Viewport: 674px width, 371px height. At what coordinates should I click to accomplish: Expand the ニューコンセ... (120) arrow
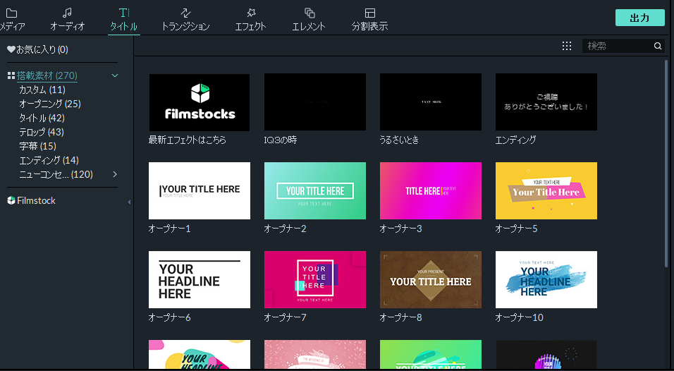click(x=115, y=174)
